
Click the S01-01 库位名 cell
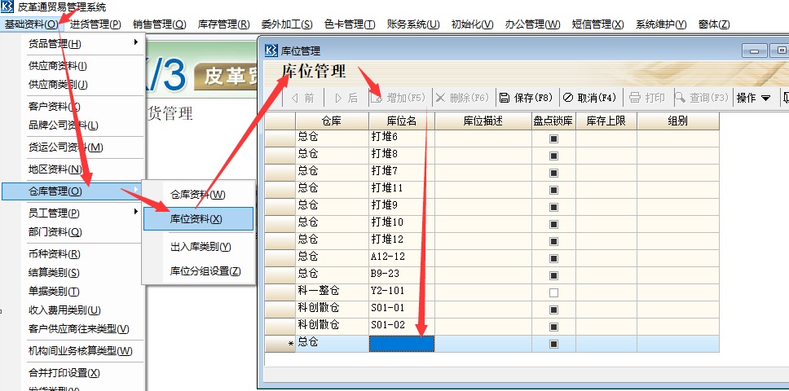[x=402, y=310]
